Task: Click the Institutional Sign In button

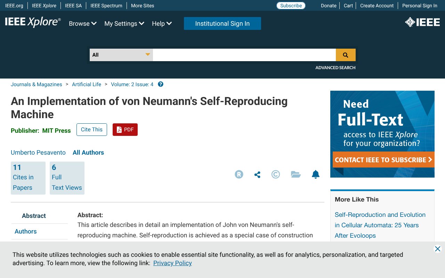Action: [x=222, y=24]
